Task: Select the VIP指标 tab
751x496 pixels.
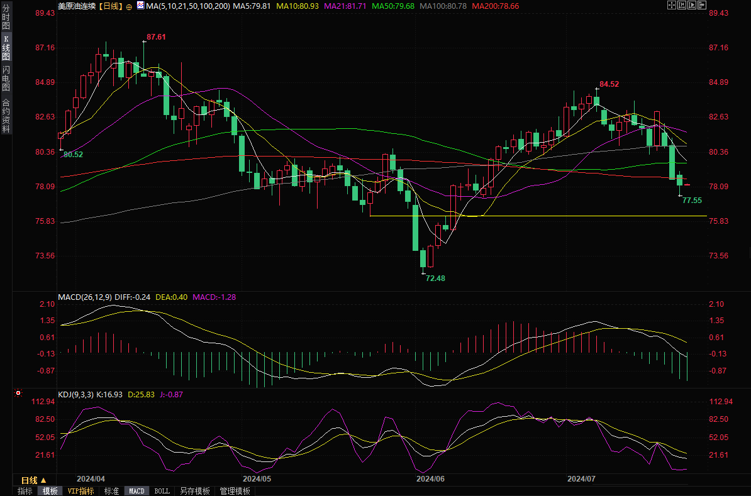Action: click(x=81, y=491)
